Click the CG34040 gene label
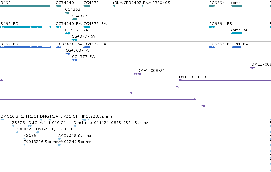 pos(65,3)
